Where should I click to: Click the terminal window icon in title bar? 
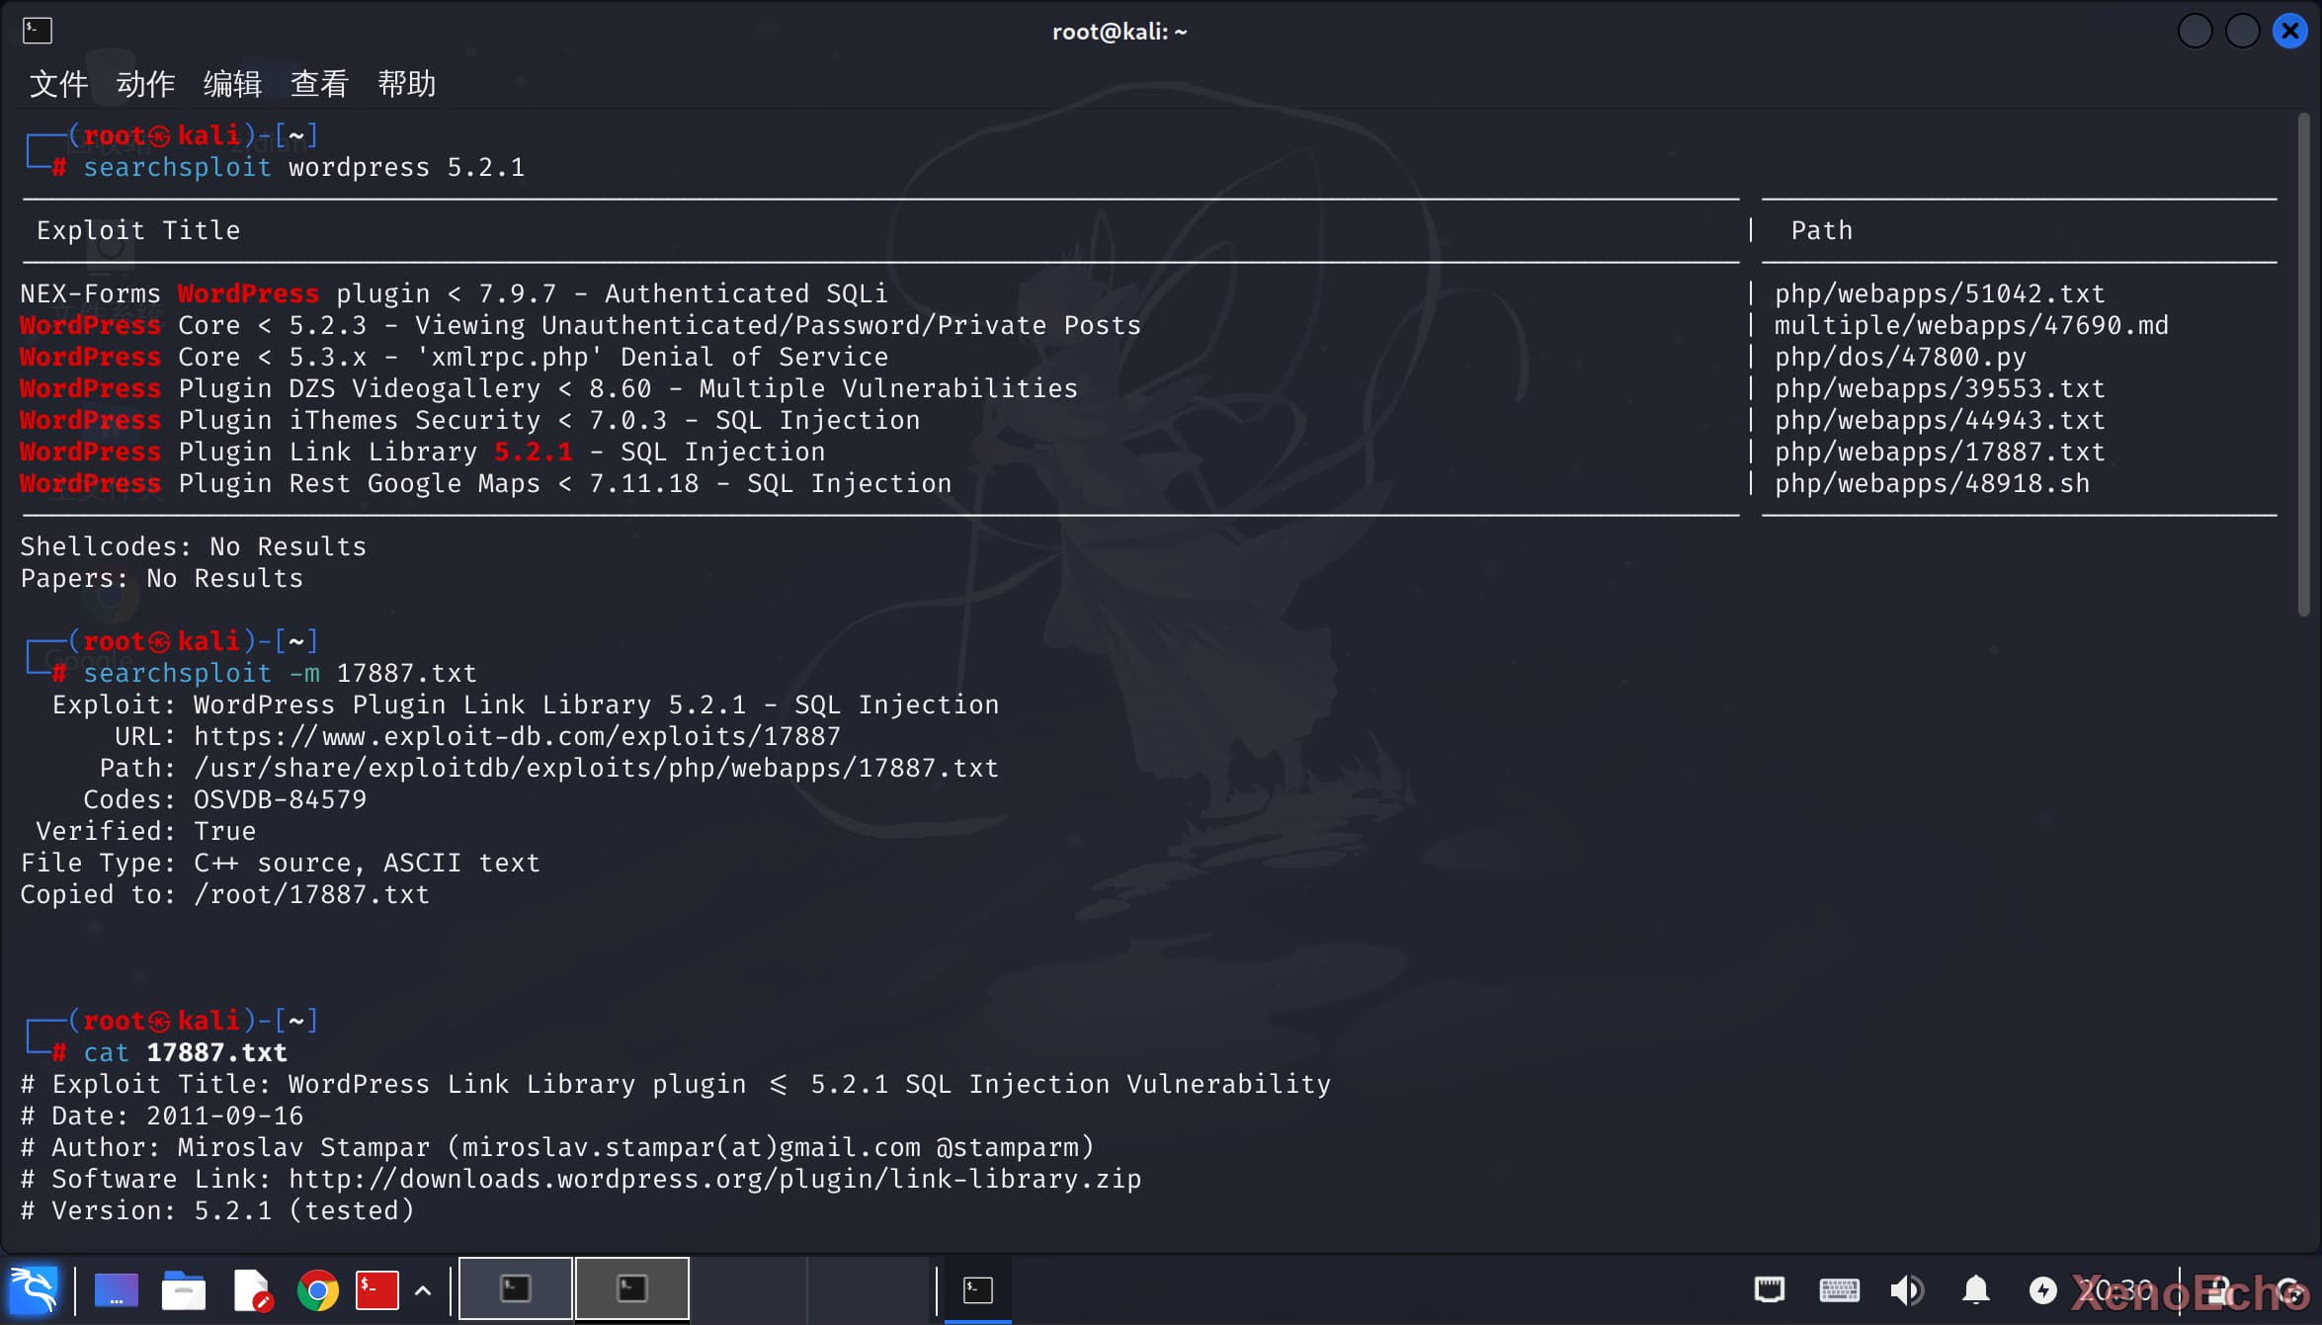(x=37, y=31)
